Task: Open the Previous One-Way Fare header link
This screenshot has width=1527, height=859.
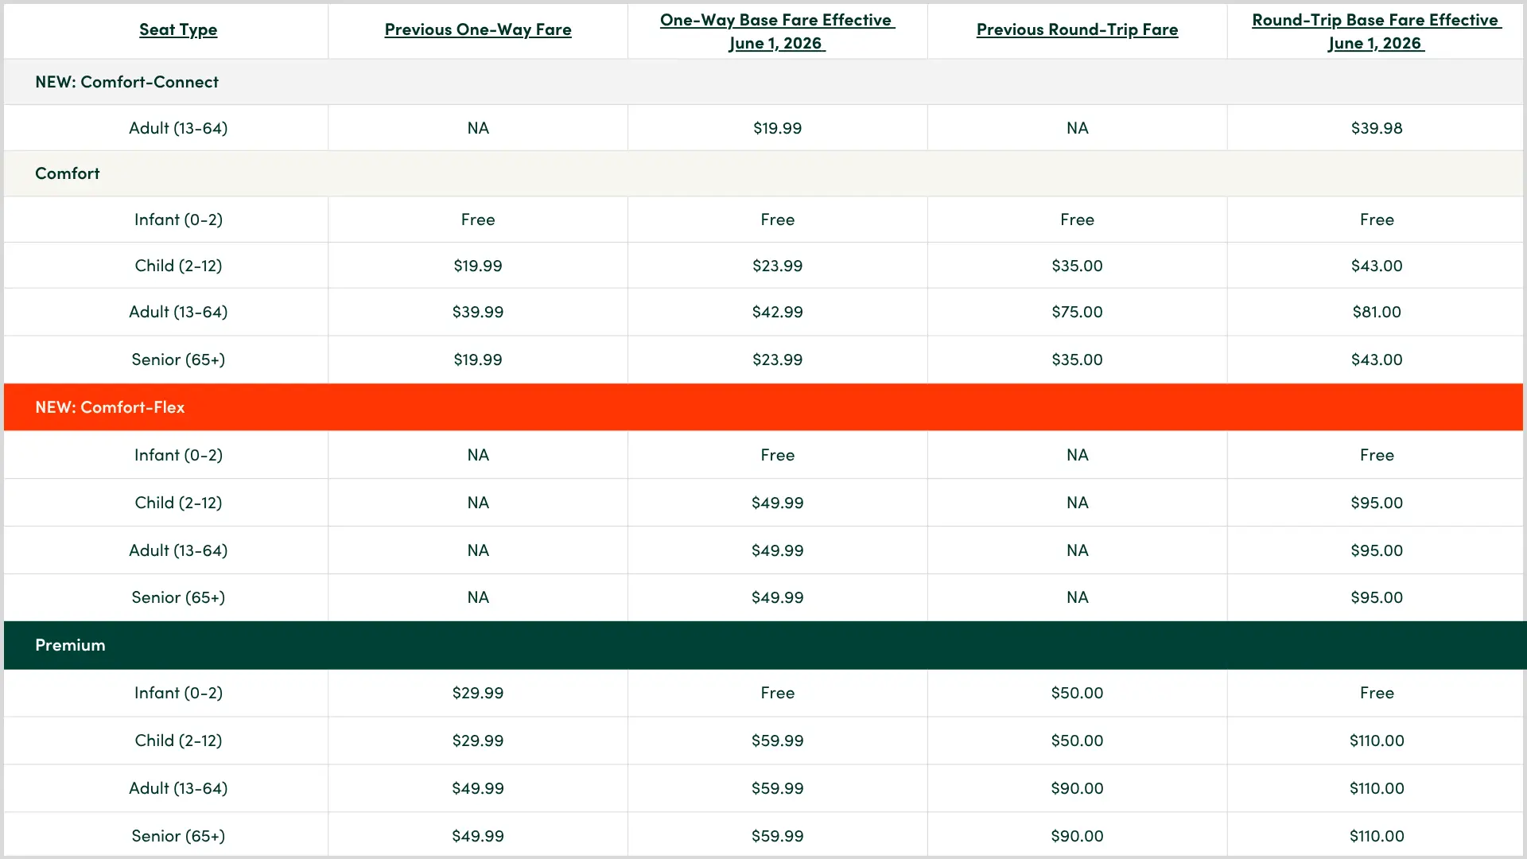Action: (x=478, y=29)
